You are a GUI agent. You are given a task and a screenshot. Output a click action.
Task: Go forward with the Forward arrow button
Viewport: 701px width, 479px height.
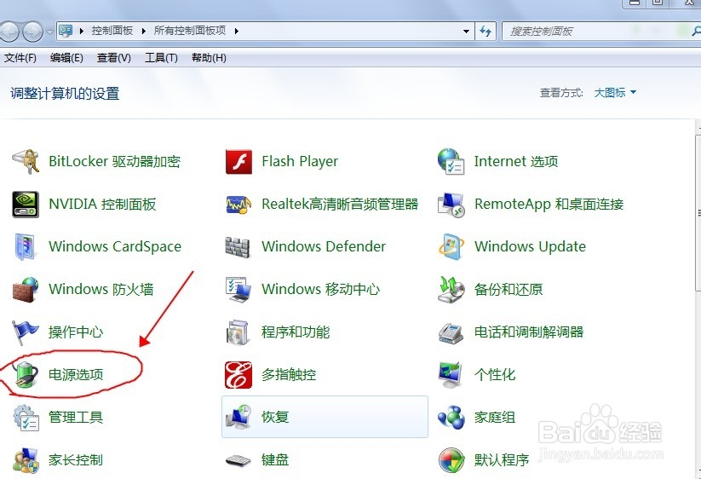point(32,32)
